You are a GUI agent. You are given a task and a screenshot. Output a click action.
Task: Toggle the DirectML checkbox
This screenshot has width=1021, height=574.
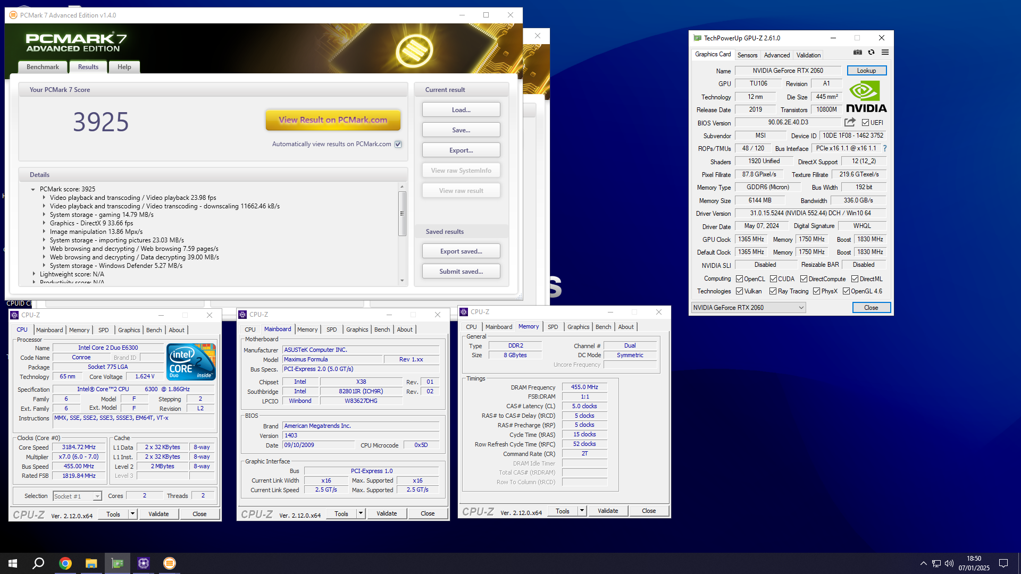(855, 279)
